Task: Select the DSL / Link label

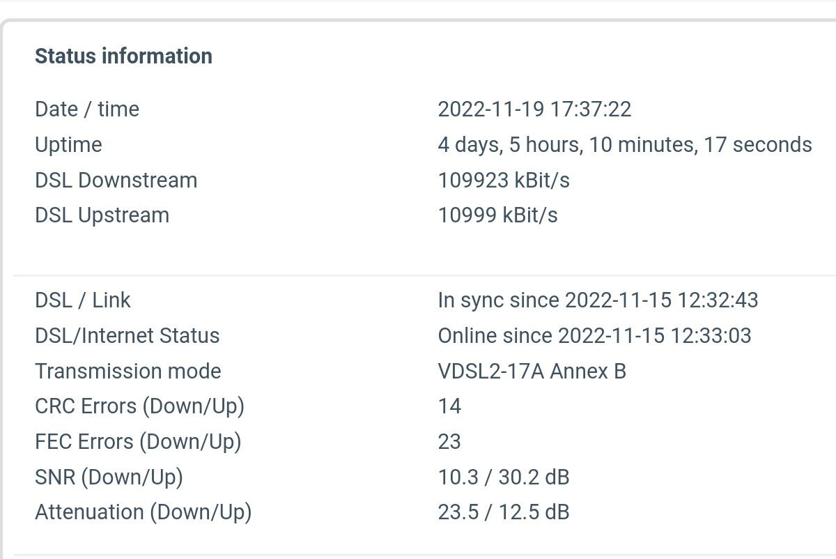Action: click(83, 300)
